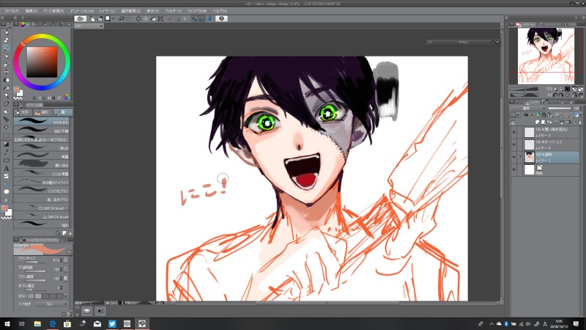The image size is (586, 330).
Task: Hide レイヤー 3 with its eye icon
Action: point(514,133)
